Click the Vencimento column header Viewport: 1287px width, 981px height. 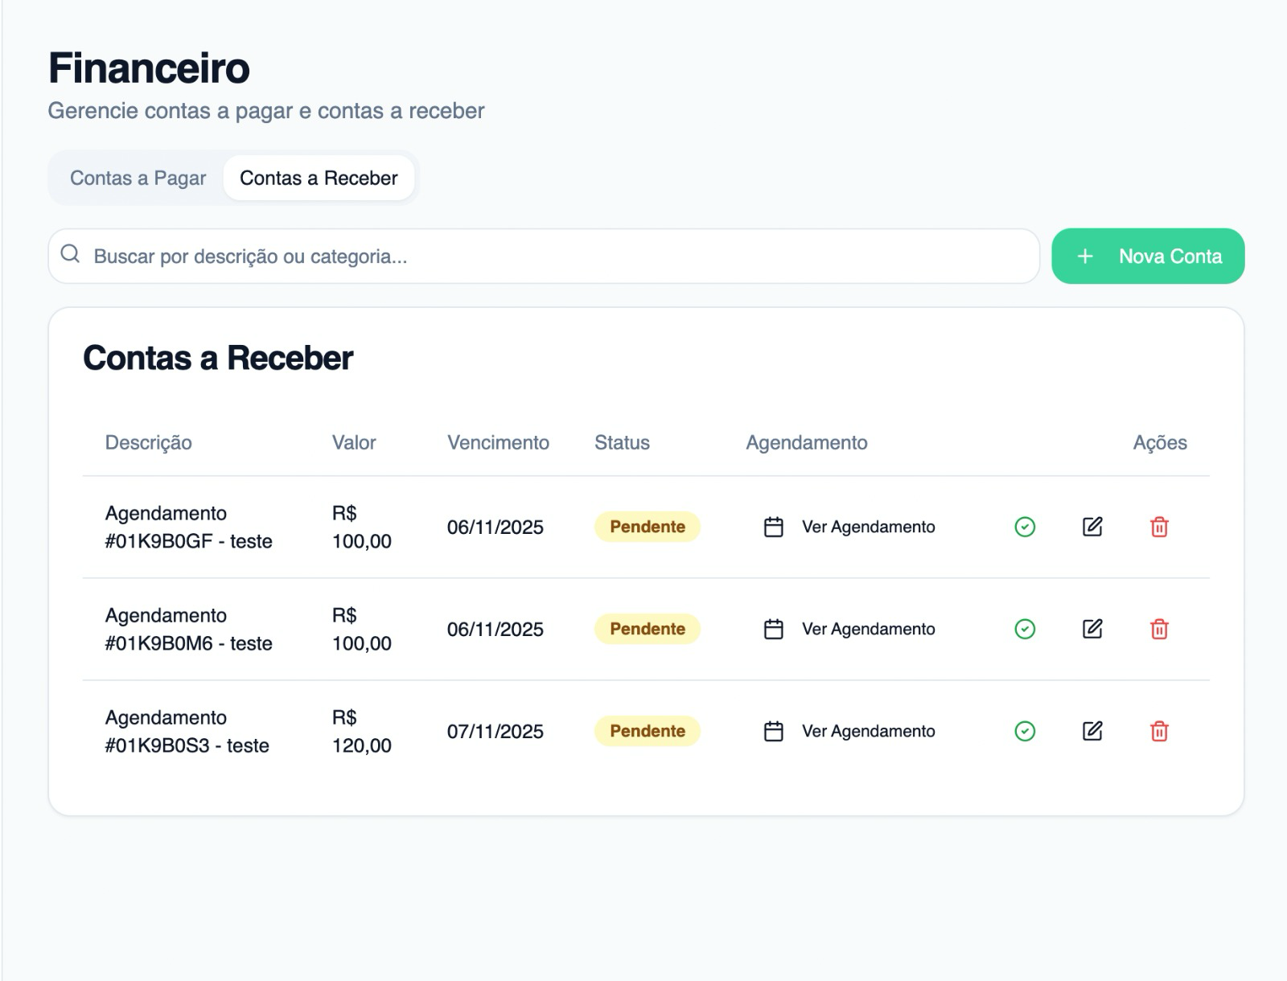498,442
